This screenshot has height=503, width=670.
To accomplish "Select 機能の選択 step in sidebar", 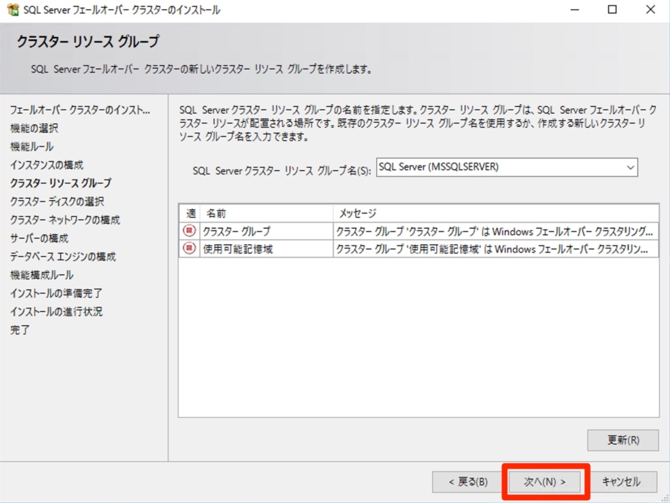I will (x=34, y=128).
